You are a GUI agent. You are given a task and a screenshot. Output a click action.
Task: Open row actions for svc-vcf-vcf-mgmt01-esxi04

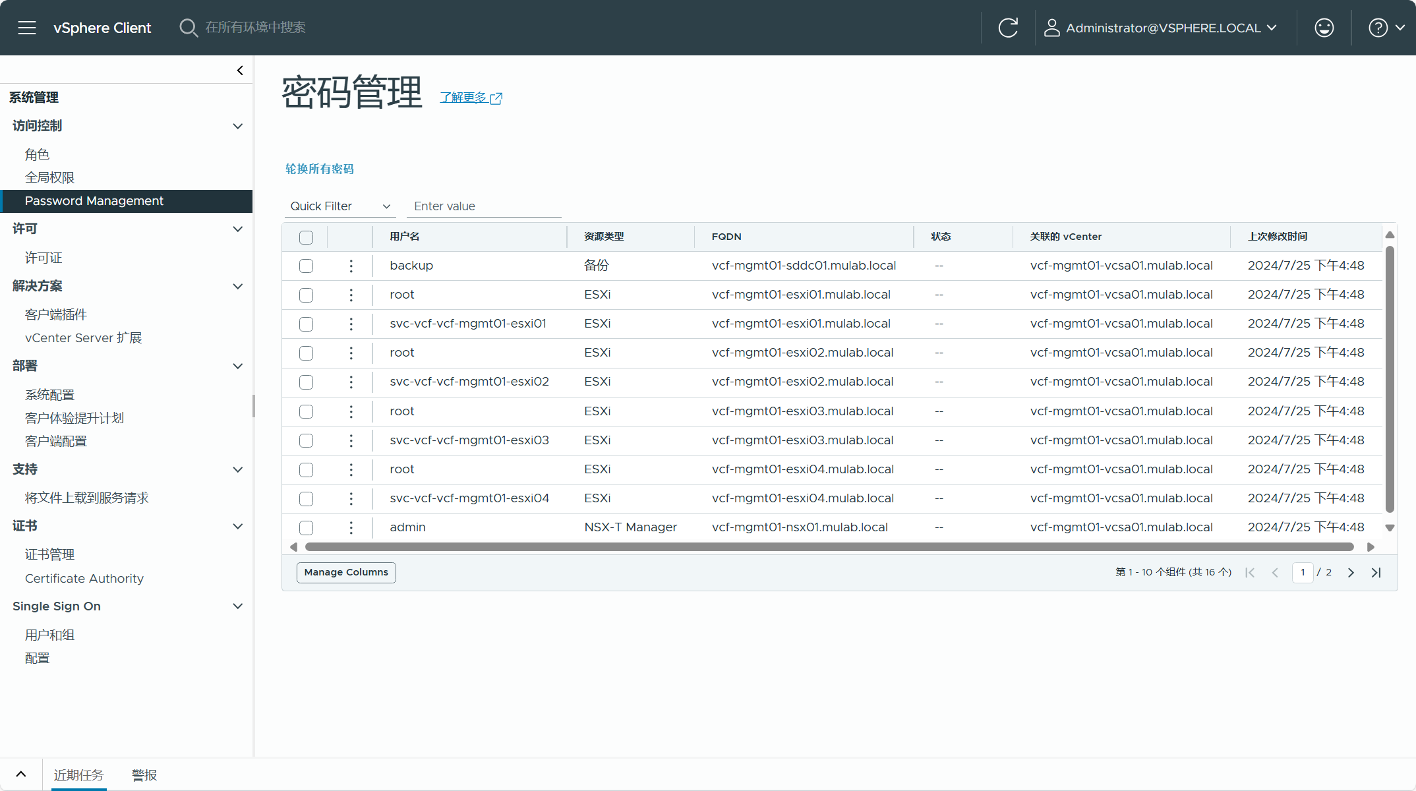(351, 498)
